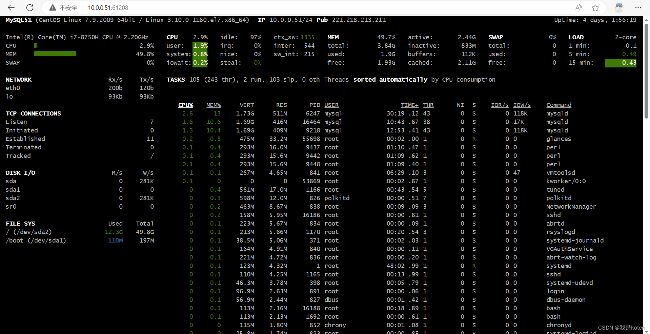650x334 pixels.
Task: Click the SWAP section heading at top
Action: point(495,37)
